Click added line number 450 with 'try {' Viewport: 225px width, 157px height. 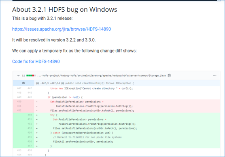point(30,115)
